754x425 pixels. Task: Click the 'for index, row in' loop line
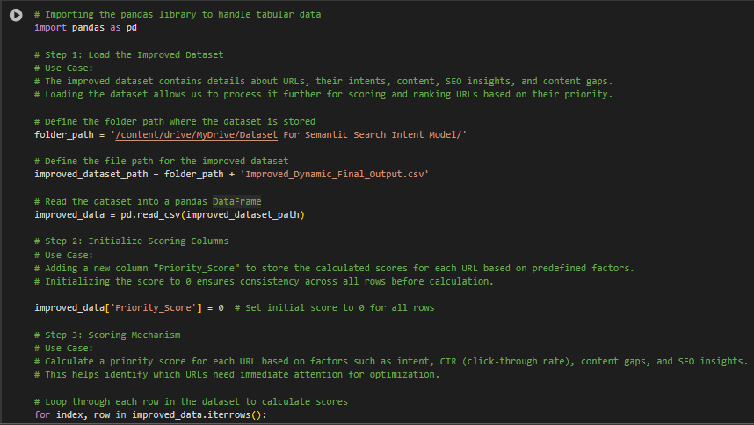150,415
